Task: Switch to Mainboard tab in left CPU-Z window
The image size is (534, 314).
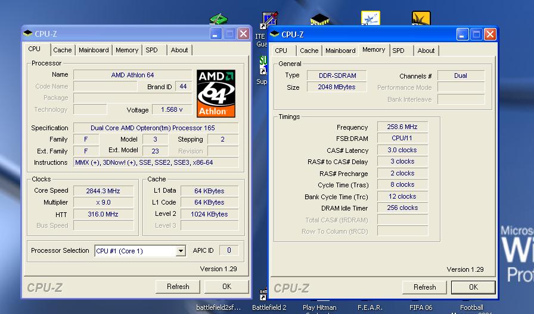Action: point(94,50)
